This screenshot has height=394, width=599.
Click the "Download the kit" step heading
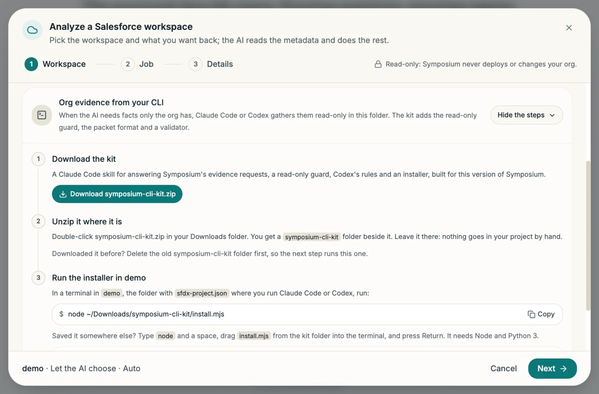[x=84, y=159]
